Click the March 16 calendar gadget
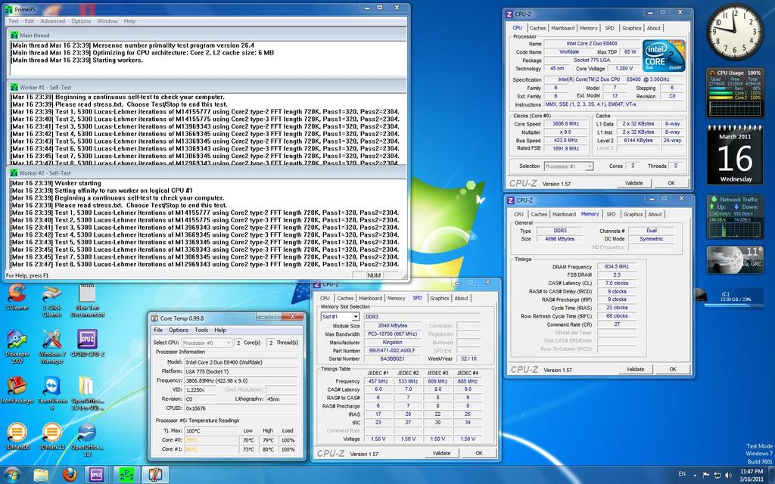 [x=735, y=154]
